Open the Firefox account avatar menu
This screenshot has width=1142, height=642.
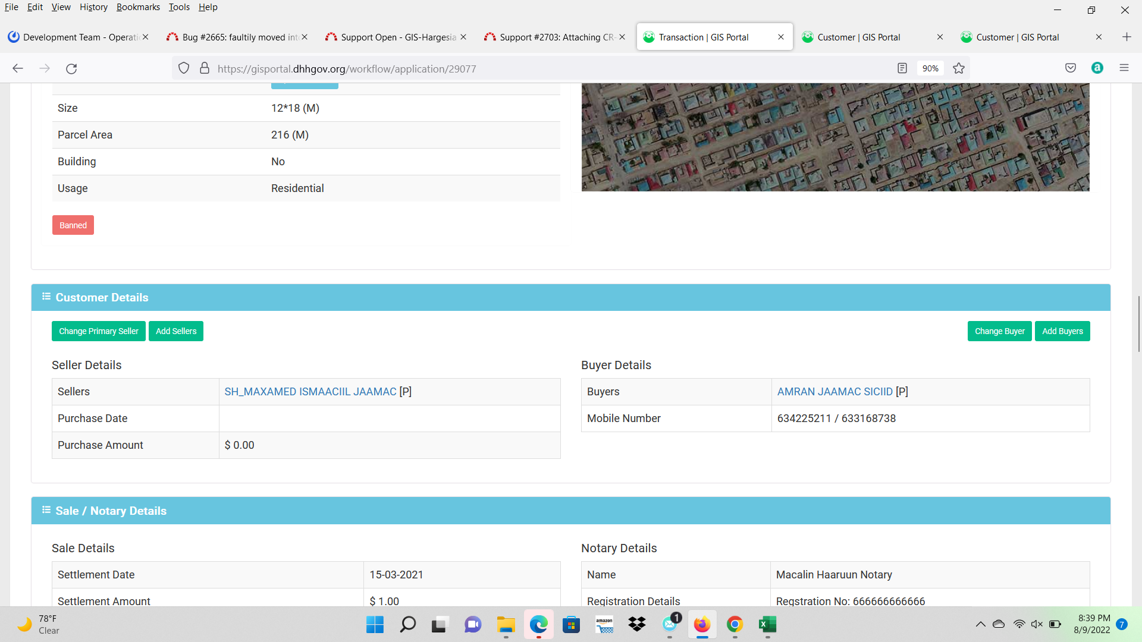1097,68
